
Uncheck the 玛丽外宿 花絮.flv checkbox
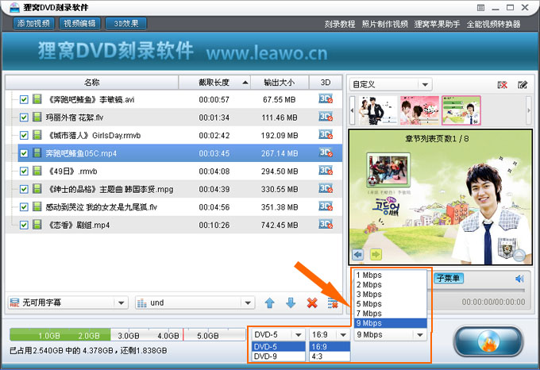[x=24, y=118]
